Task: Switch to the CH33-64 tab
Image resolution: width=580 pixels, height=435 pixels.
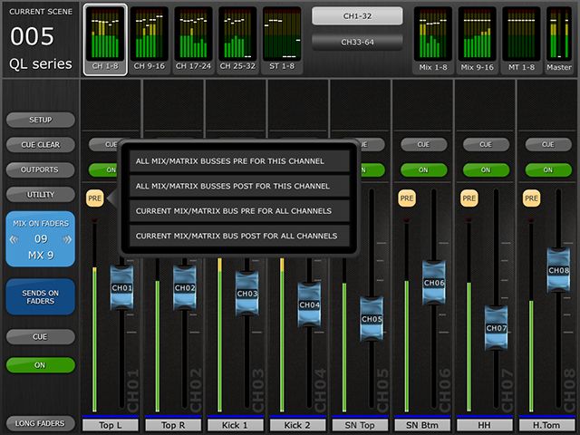Action: click(x=357, y=42)
